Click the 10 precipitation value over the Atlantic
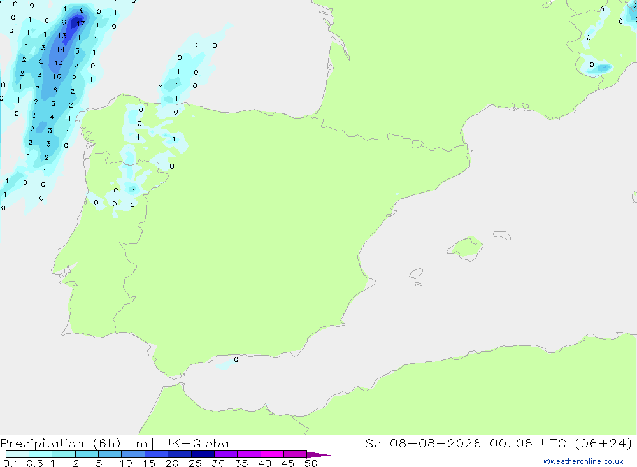 coord(57,76)
